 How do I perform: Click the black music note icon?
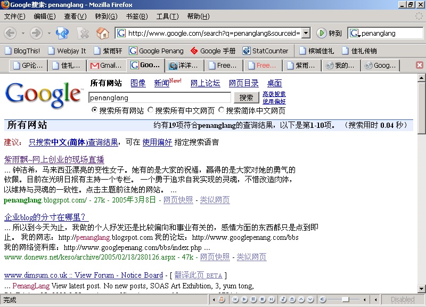283,300
